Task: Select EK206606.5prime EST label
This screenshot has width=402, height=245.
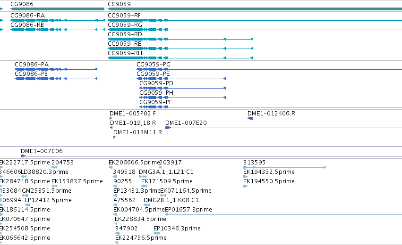Action: click(134, 163)
